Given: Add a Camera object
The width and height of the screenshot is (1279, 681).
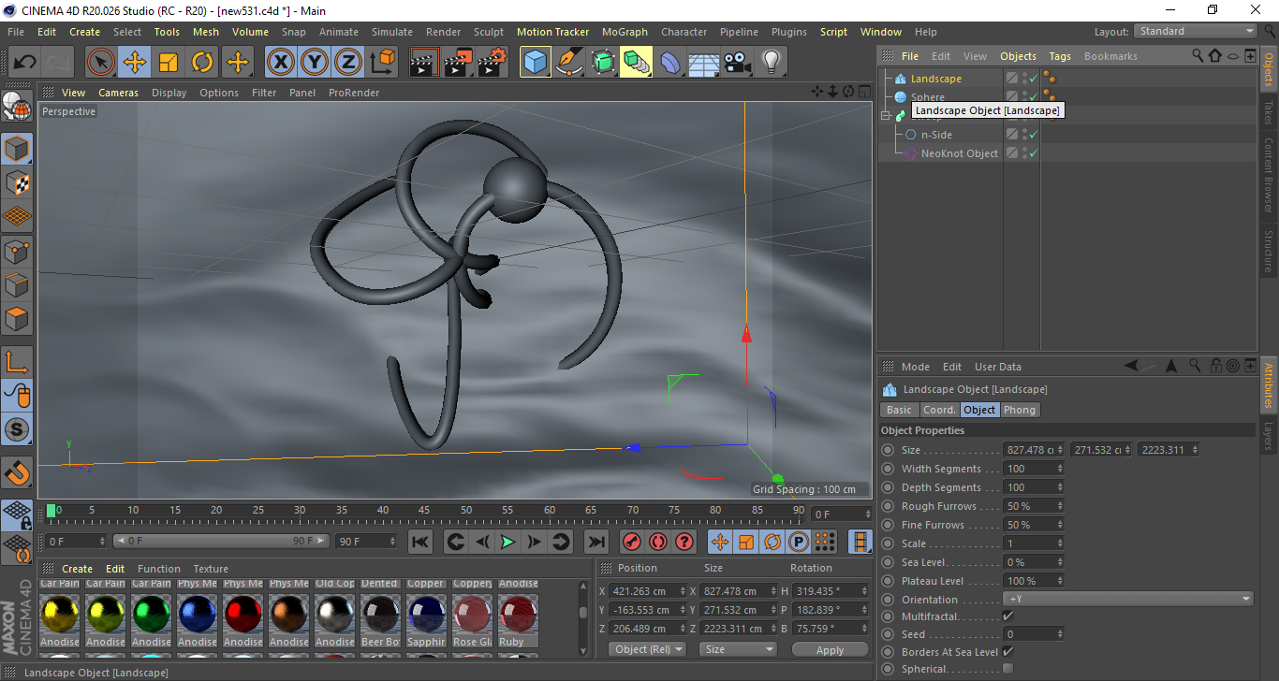Looking at the screenshot, I should [738, 63].
